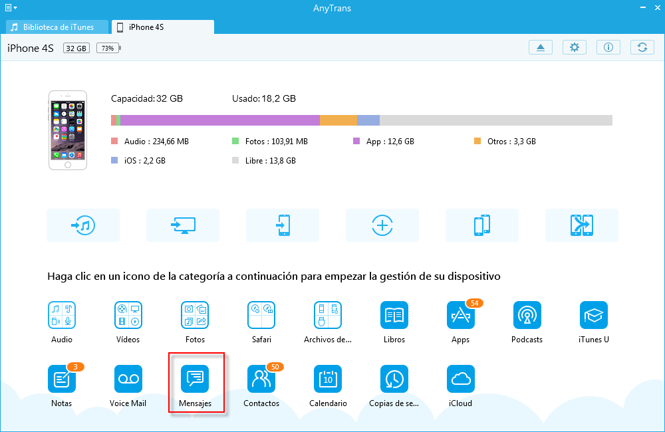665x432 pixels.
Task: Open the main menu dropdown at top-left
Action: point(11,7)
